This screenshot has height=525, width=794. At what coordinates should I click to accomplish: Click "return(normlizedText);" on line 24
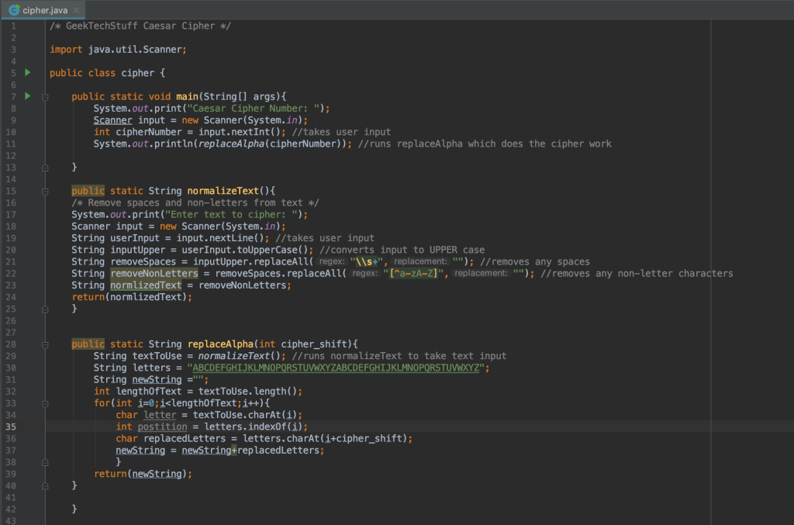point(132,297)
